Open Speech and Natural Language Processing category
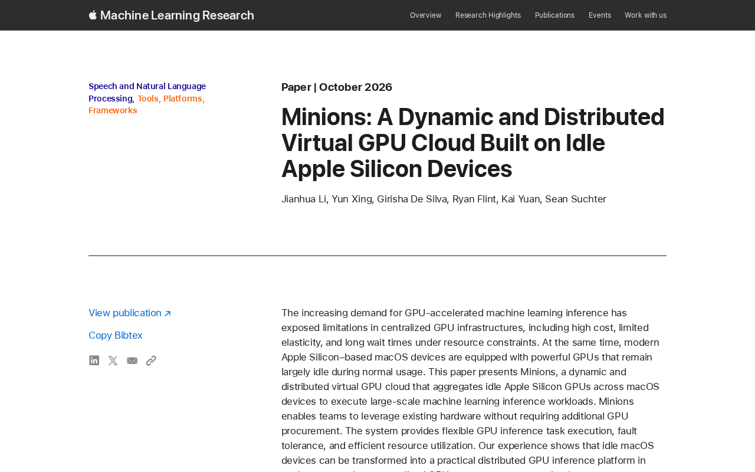755x472 pixels. click(147, 93)
